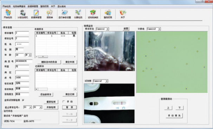Click the 手动清洗 button
Image resolution: width=213 pixels, height=129 pixels.
click(174, 116)
